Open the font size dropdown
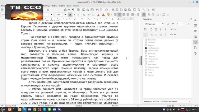Screen dimensions: 199x112 [x=65, y=15]
